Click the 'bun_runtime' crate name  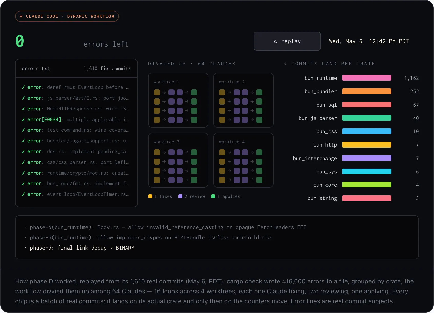[321, 78]
